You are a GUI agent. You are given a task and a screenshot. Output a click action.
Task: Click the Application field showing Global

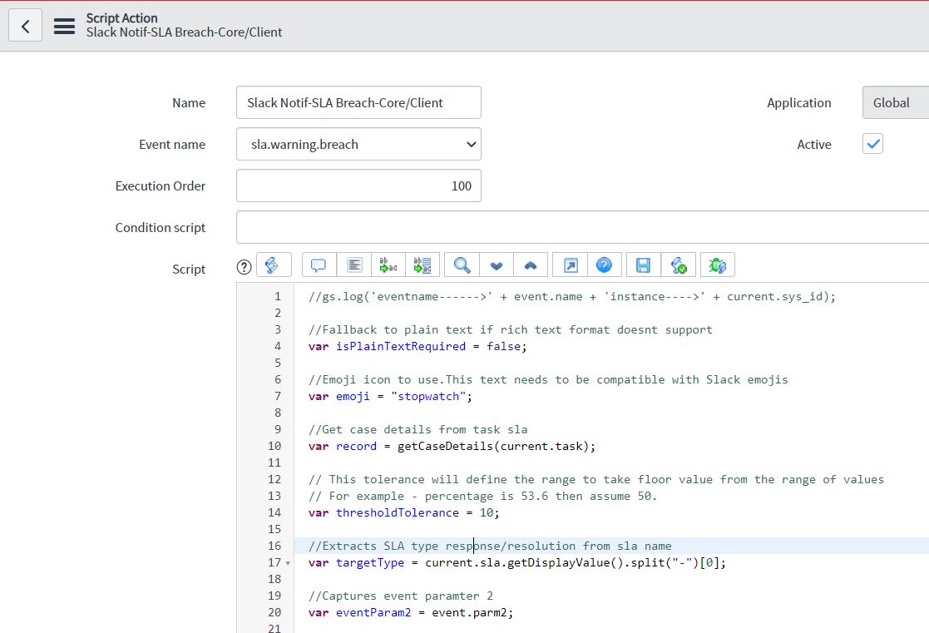point(895,102)
